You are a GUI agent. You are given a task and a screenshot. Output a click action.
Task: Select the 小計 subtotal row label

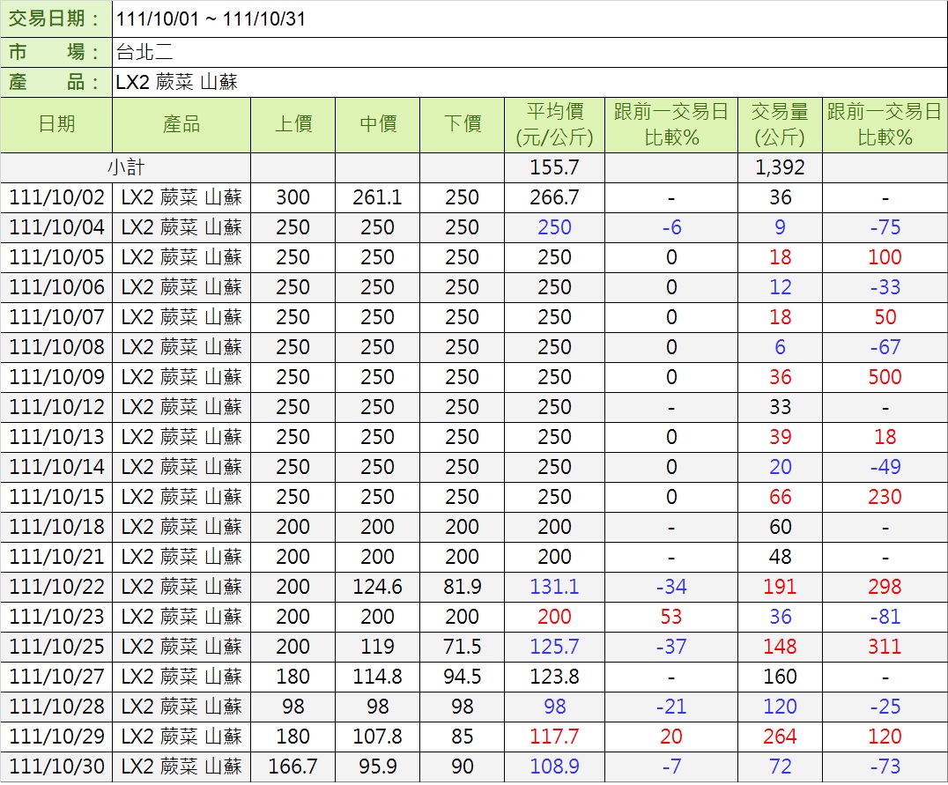[125, 167]
